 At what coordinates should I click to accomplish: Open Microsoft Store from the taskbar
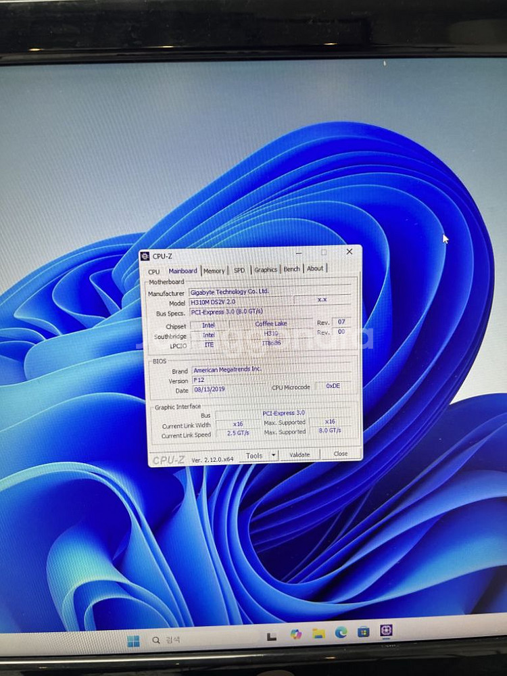pos(364,631)
